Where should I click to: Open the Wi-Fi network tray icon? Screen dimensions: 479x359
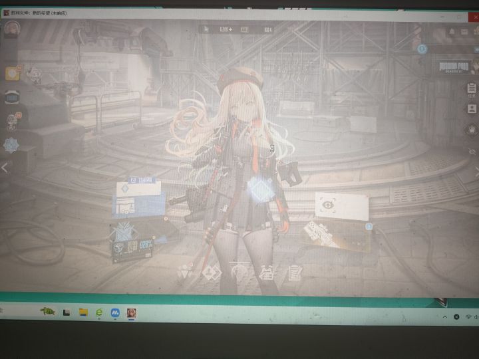(x=468, y=317)
